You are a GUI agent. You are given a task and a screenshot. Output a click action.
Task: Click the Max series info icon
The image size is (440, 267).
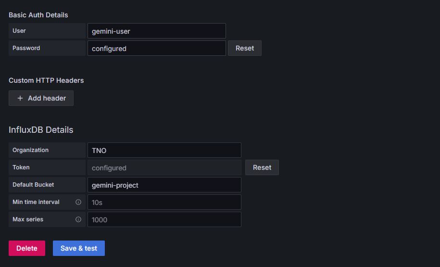[78, 219]
